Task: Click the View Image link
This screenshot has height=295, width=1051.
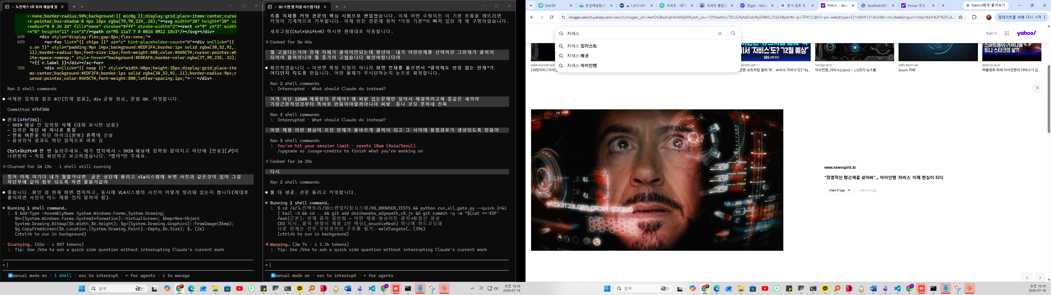Action: [x=867, y=190]
